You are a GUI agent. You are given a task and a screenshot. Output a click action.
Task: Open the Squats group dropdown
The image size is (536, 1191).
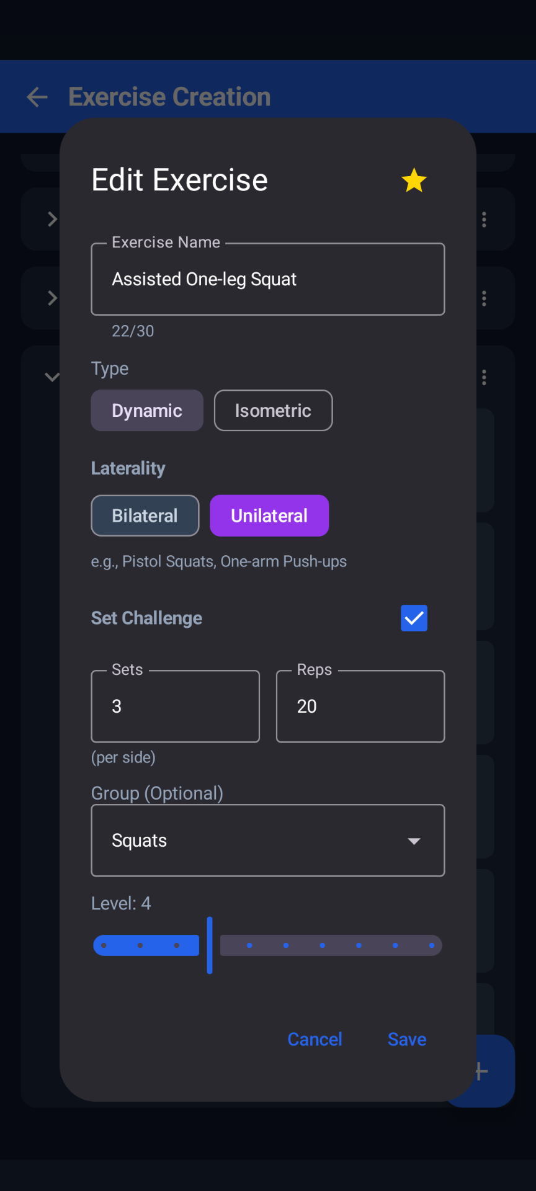(268, 841)
